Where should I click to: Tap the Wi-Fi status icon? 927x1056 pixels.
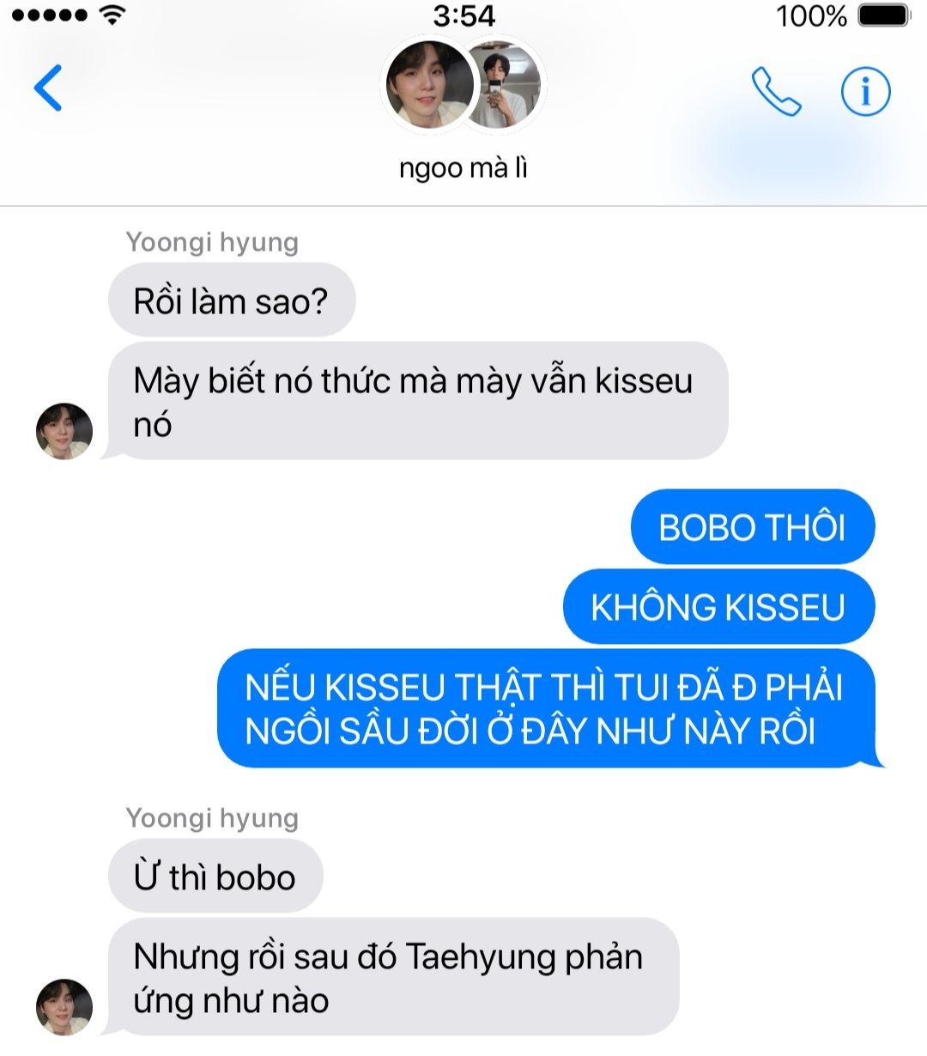[112, 15]
